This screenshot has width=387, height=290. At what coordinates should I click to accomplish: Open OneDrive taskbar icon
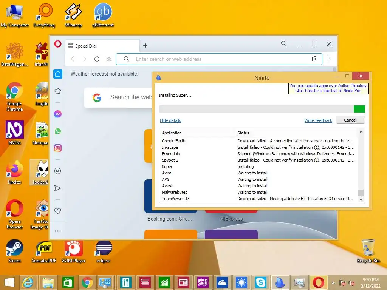tap(222, 282)
